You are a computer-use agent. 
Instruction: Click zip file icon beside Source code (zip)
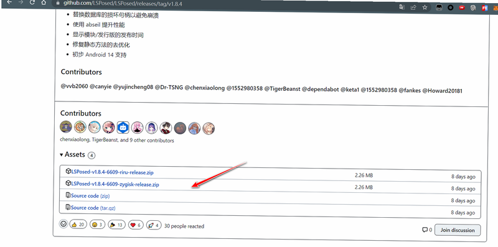coord(68,195)
